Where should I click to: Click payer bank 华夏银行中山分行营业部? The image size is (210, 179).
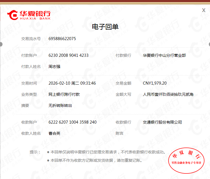[x=164, y=55]
